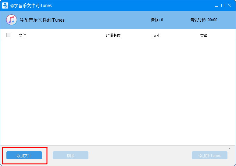Click the 添加到iTunes button

[209, 155]
